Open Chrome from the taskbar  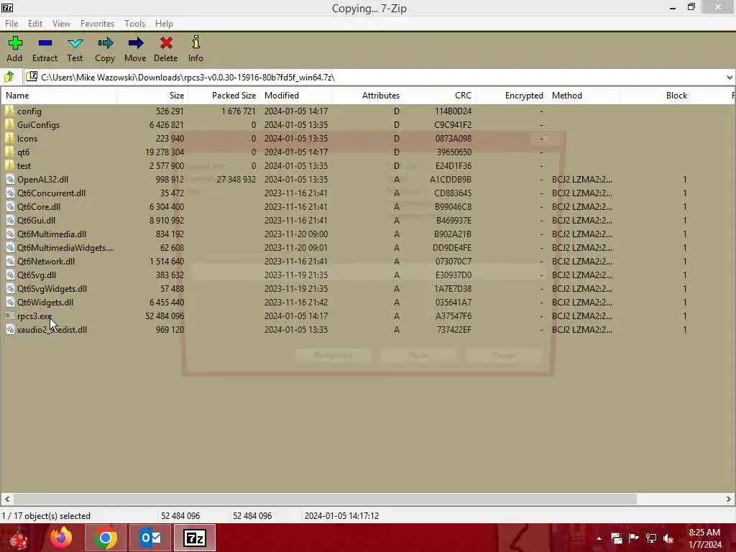click(105, 538)
